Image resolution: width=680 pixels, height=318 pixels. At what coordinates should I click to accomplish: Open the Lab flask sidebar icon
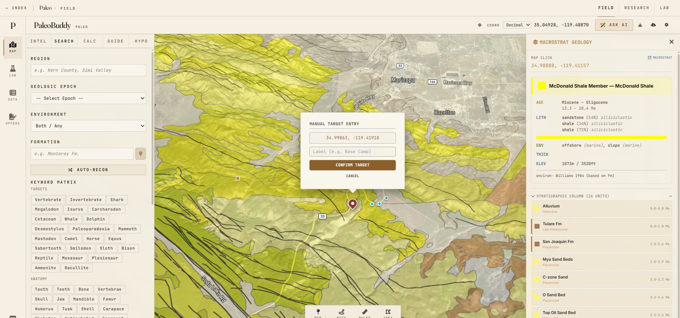(x=13, y=71)
